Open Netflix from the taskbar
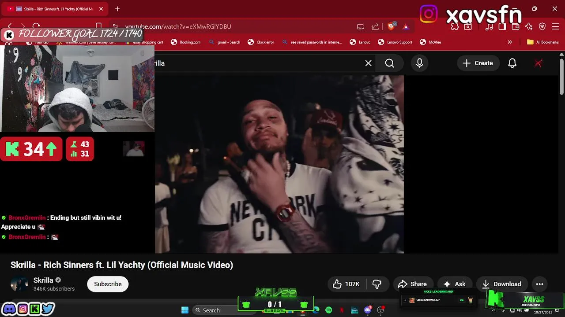The height and width of the screenshot is (317, 565). pos(342,310)
